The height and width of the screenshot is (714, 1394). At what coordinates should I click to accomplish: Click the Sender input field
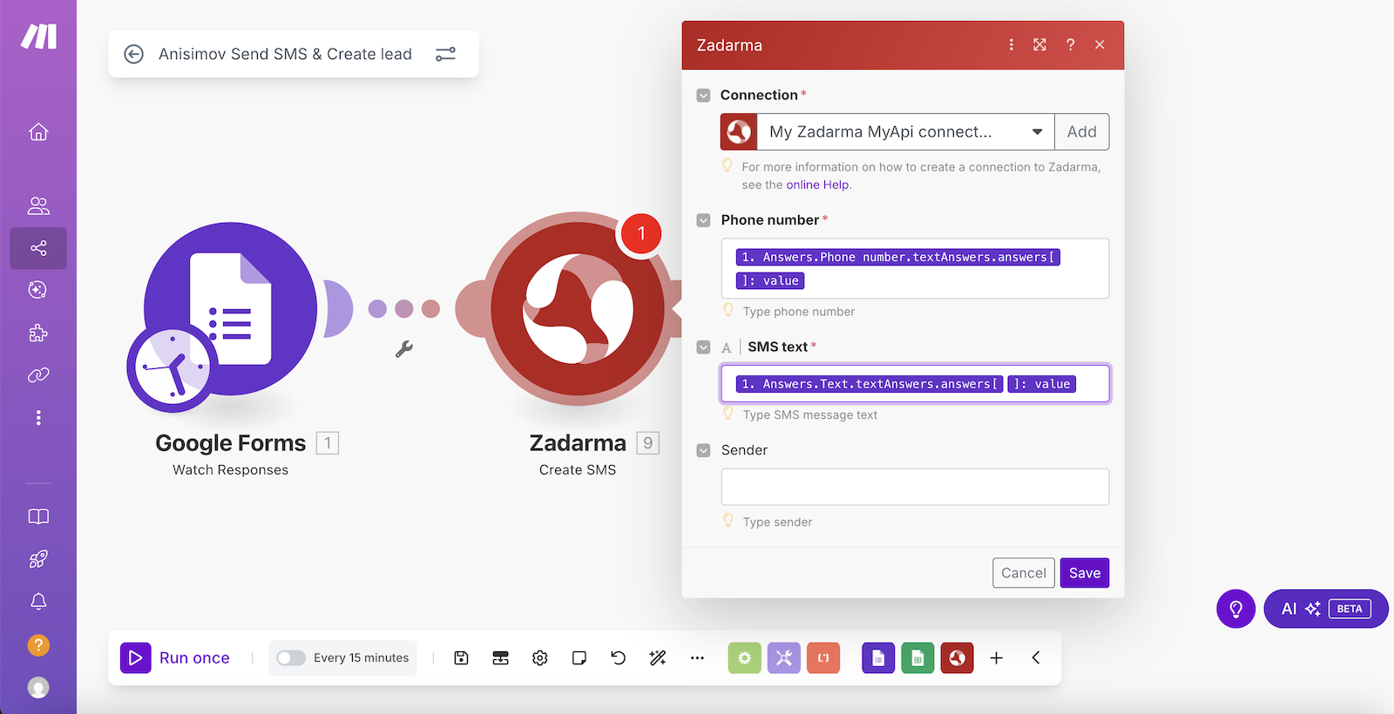point(915,487)
